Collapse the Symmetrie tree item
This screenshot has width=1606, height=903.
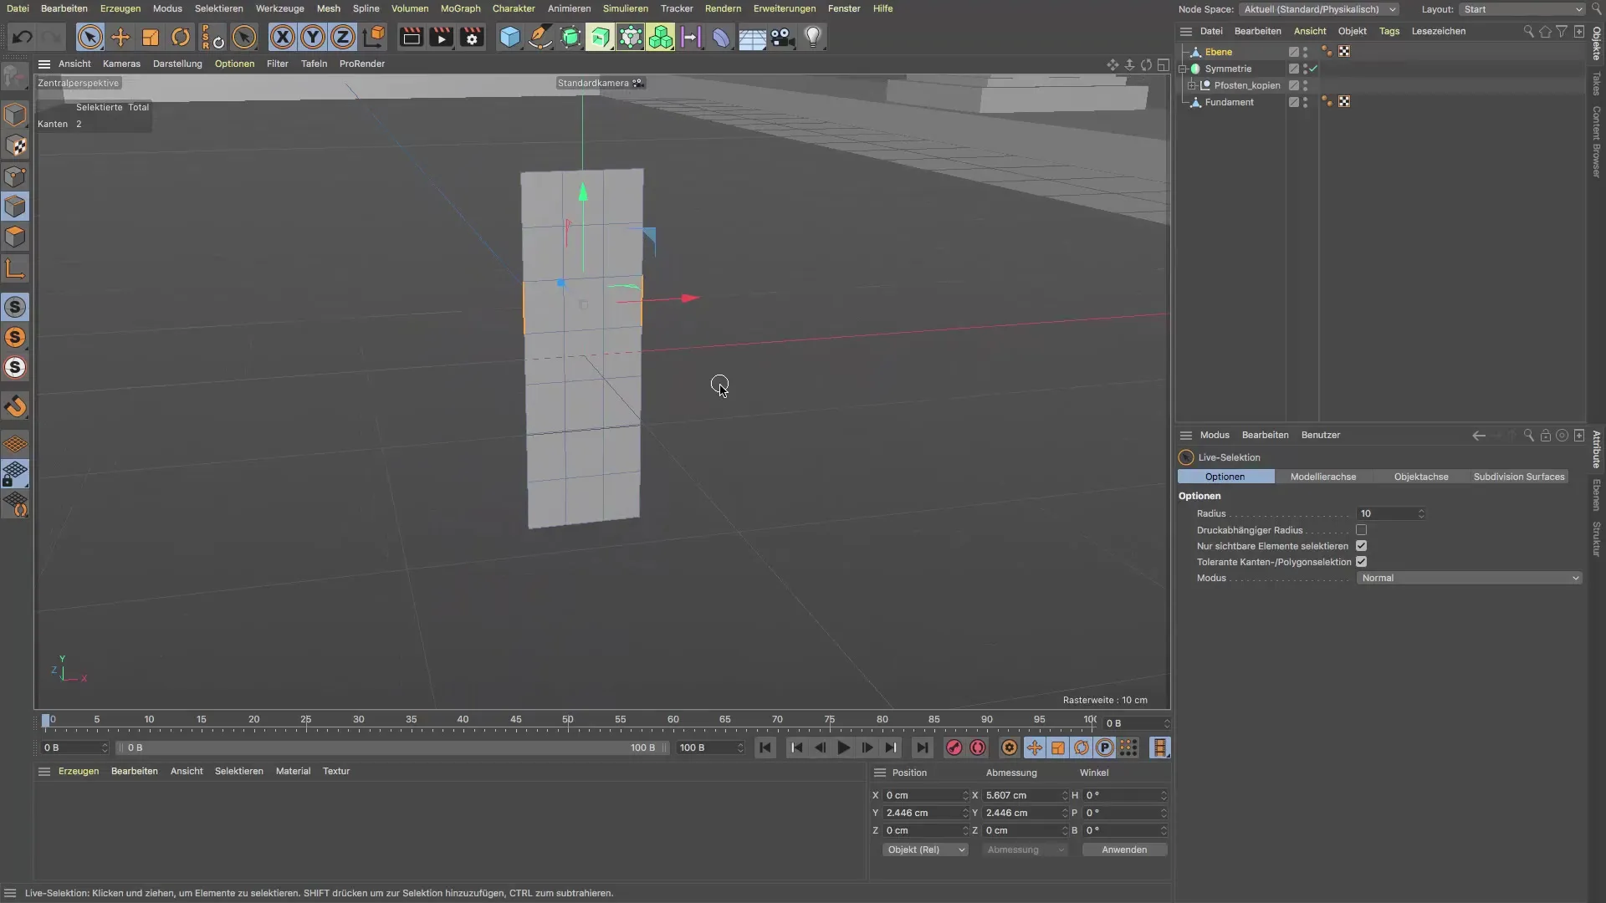1183,69
